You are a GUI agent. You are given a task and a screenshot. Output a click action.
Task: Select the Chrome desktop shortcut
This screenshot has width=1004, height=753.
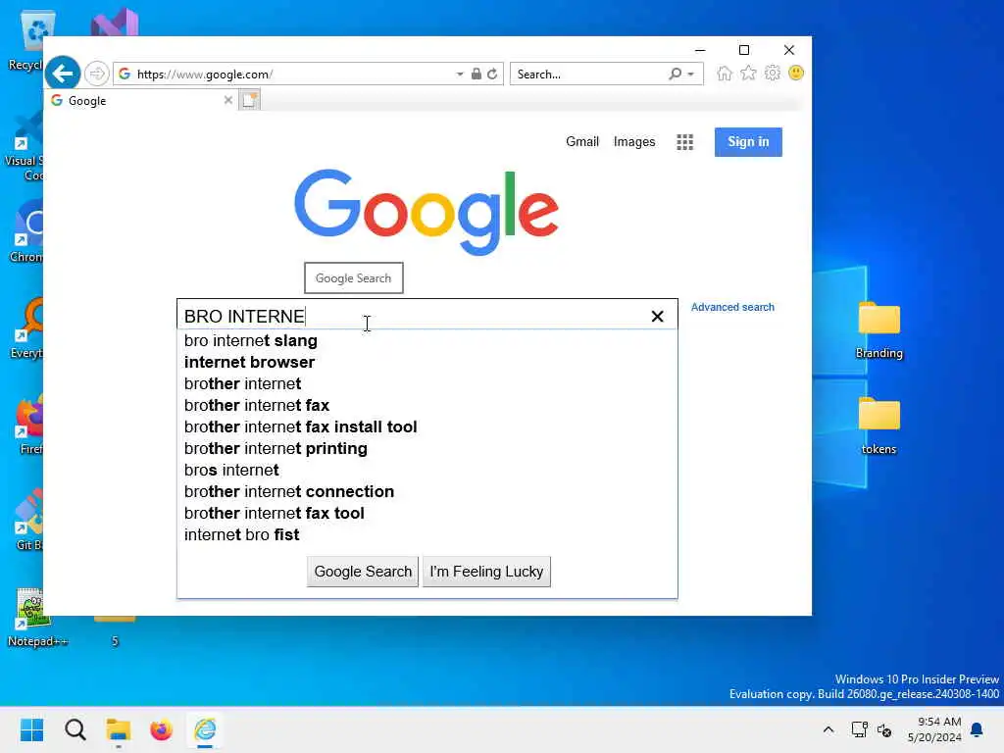click(x=25, y=233)
